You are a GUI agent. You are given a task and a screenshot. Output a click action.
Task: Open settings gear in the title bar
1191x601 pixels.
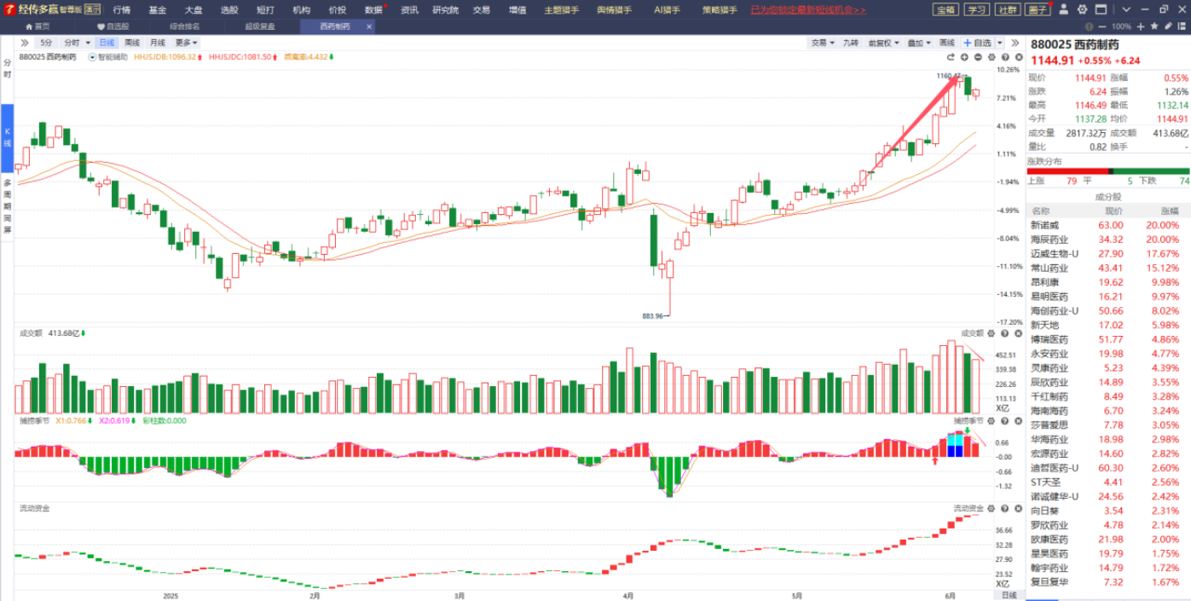click(1083, 9)
